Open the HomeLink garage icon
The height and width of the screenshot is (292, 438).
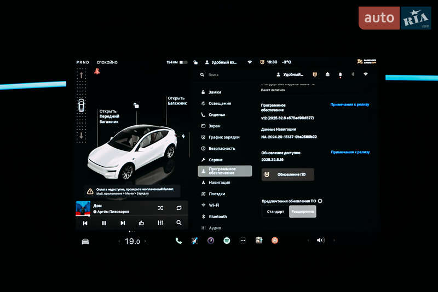pyautogui.click(x=327, y=74)
